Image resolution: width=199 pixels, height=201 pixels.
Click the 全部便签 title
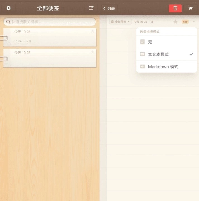pos(48,8)
